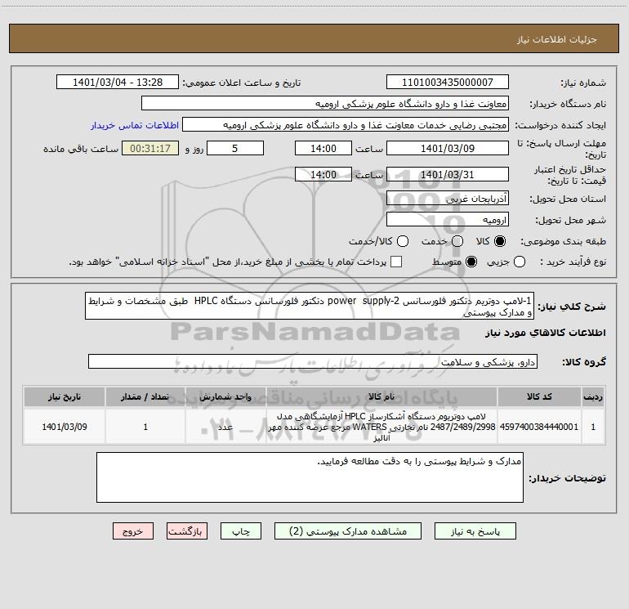Click the تعداد / مقدار column header
The width and height of the screenshot is (629, 609).
click(x=145, y=397)
